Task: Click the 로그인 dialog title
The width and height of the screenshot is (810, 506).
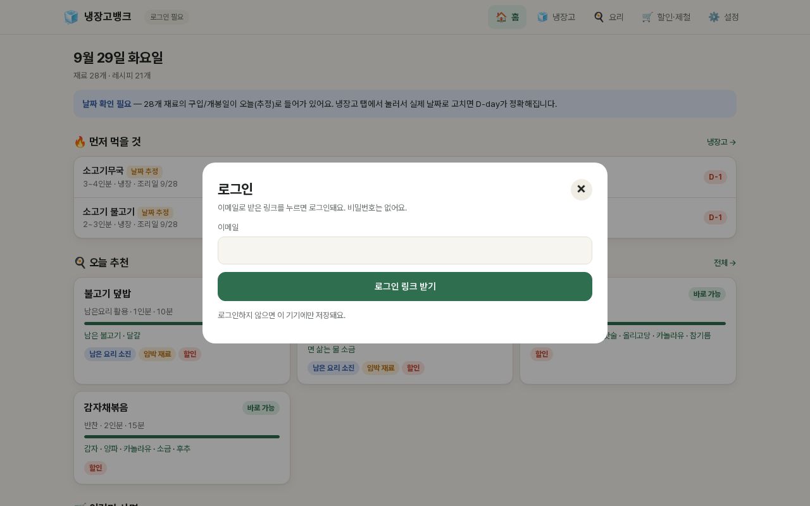Action: (x=235, y=188)
